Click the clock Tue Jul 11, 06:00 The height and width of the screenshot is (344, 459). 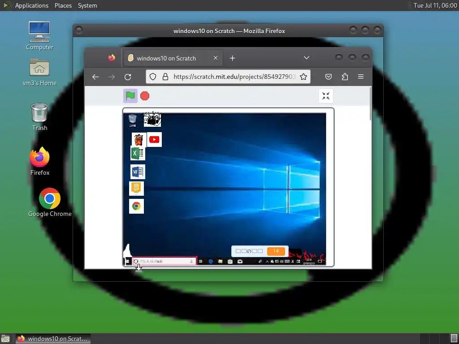tap(435, 5)
